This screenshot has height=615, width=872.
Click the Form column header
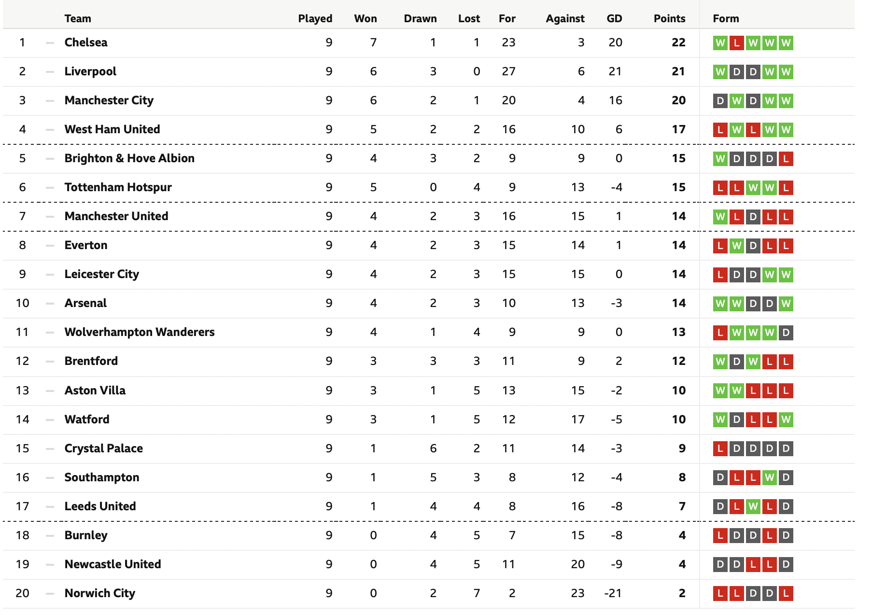click(726, 18)
